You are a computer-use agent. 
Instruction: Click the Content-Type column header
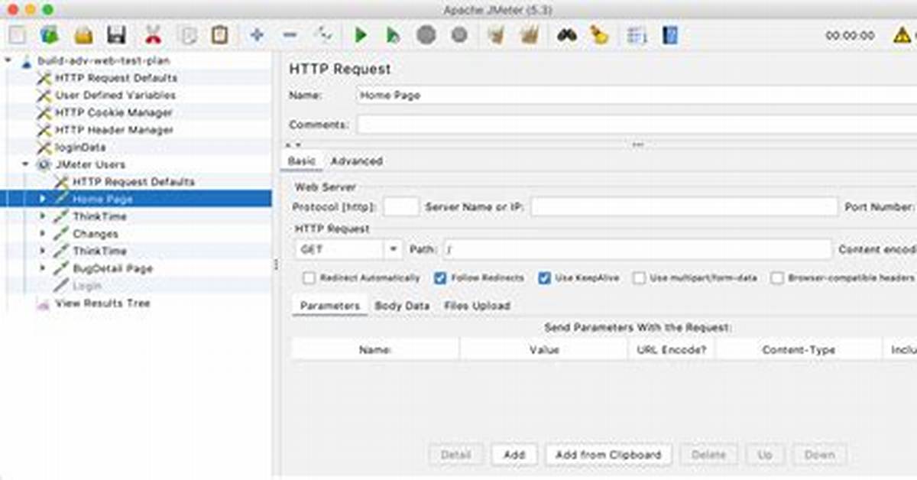799,349
